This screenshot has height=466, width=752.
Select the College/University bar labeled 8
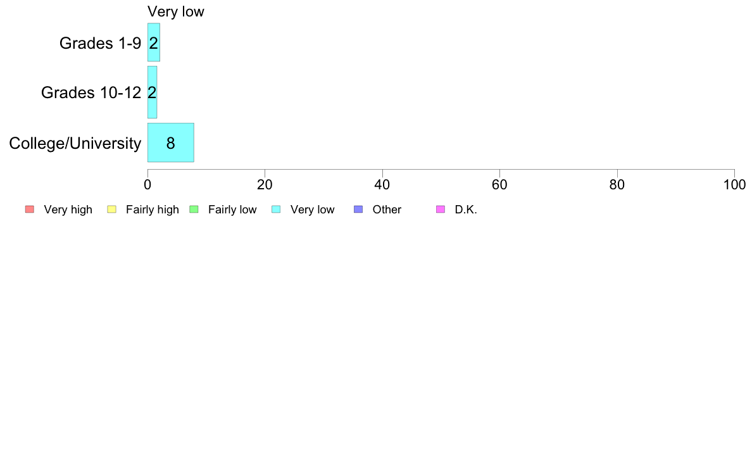click(x=171, y=142)
